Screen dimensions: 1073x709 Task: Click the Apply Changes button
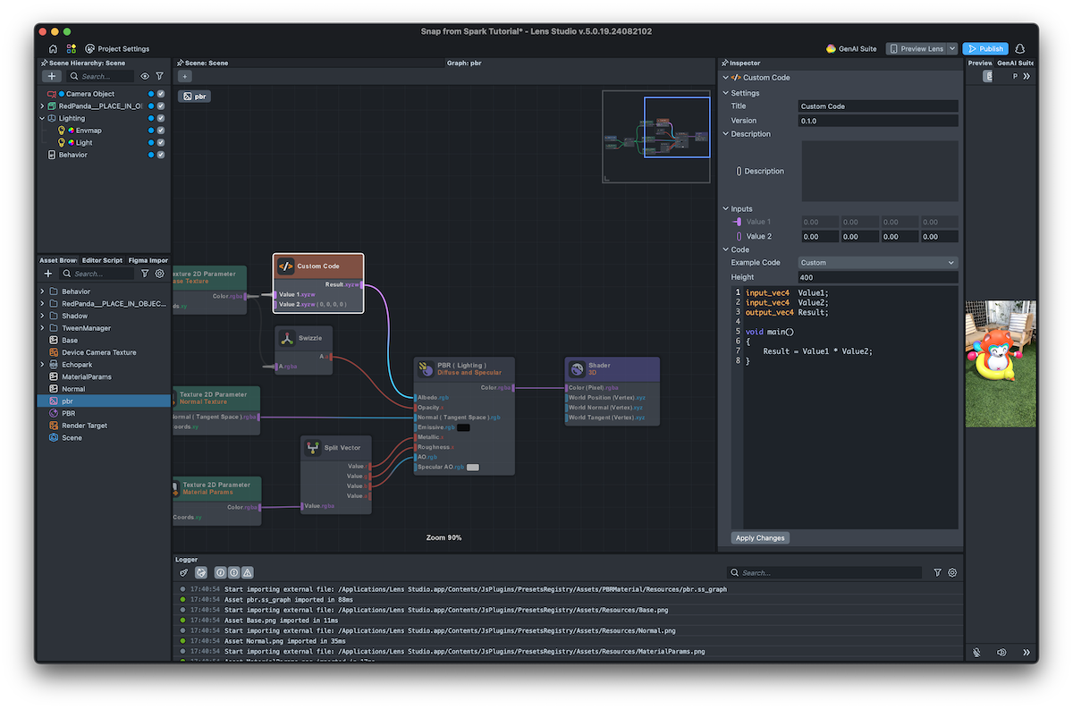coord(760,538)
